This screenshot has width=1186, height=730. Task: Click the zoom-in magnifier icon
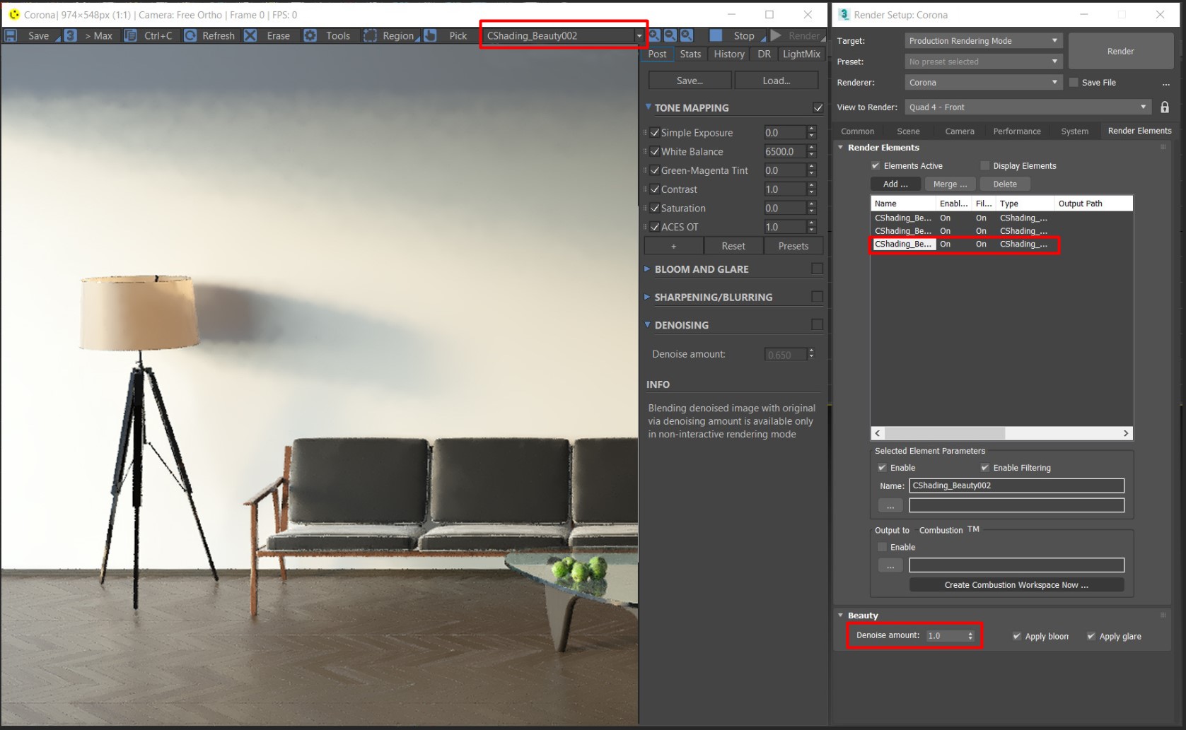653,35
